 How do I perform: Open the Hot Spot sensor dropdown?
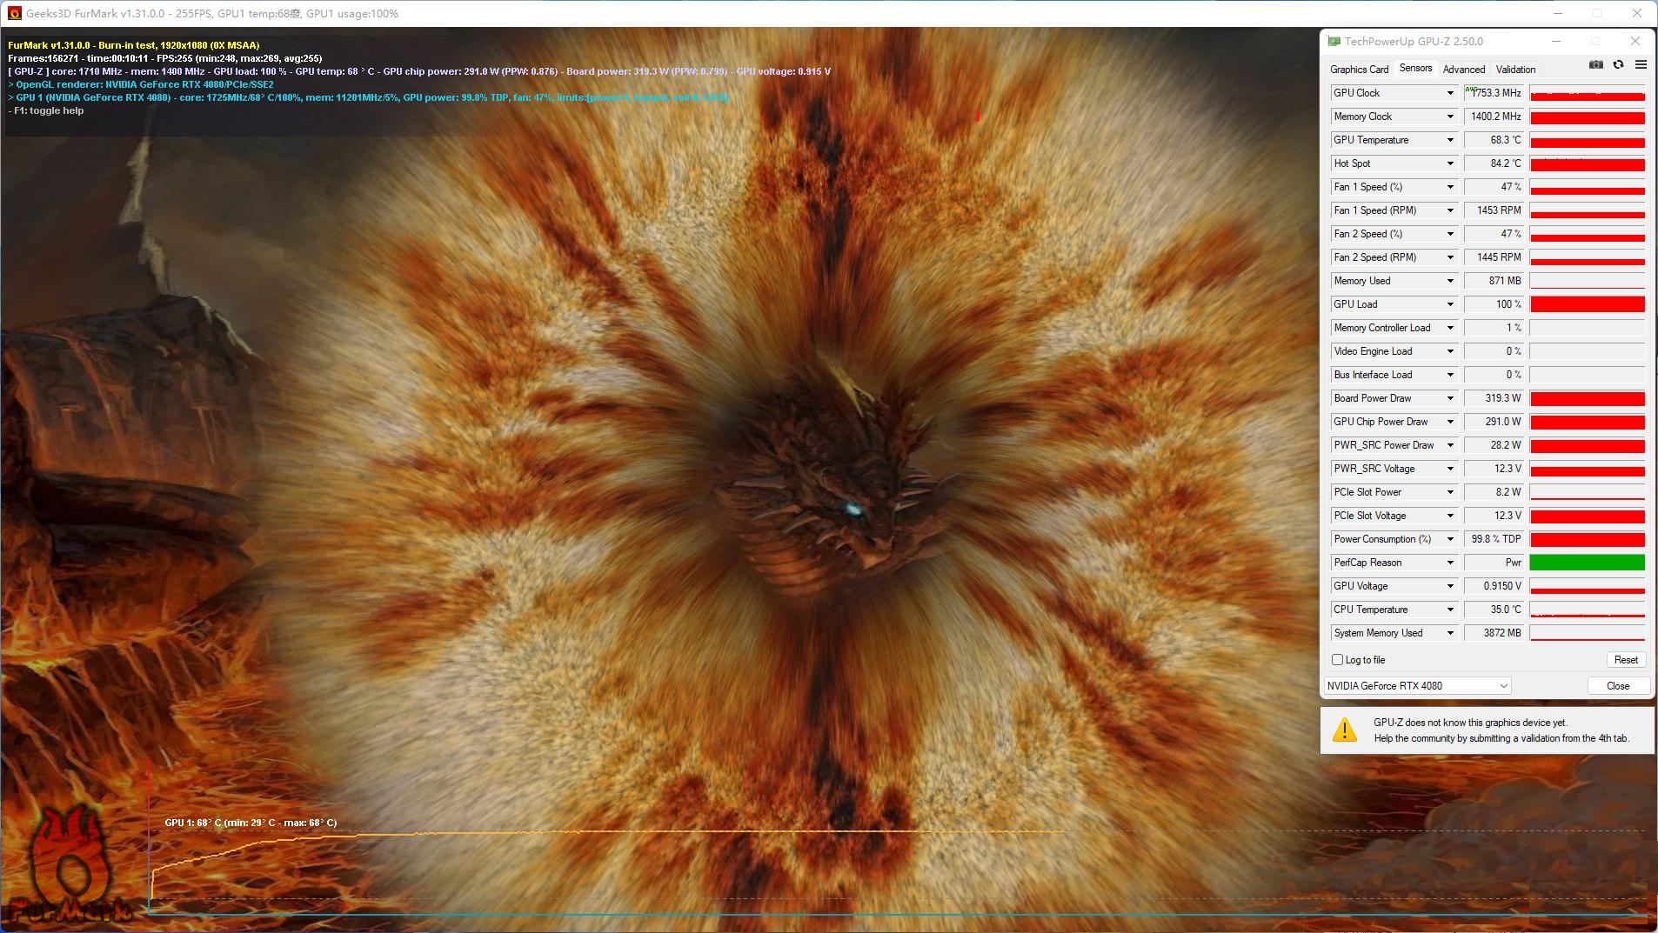click(x=1450, y=163)
